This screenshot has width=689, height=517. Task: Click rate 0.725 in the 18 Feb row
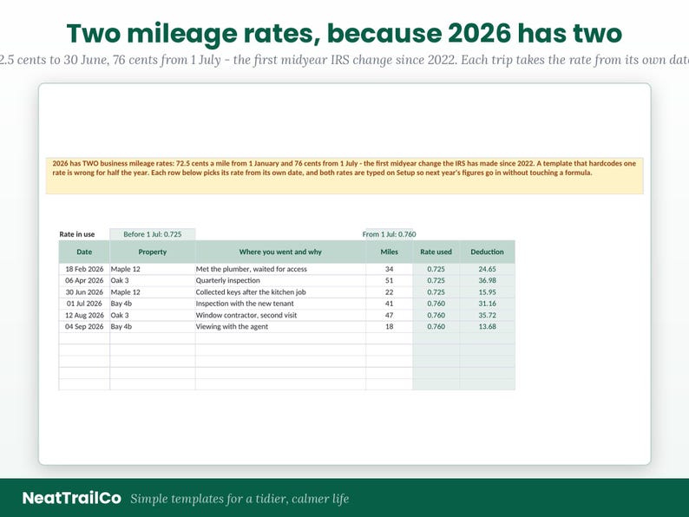click(x=436, y=269)
